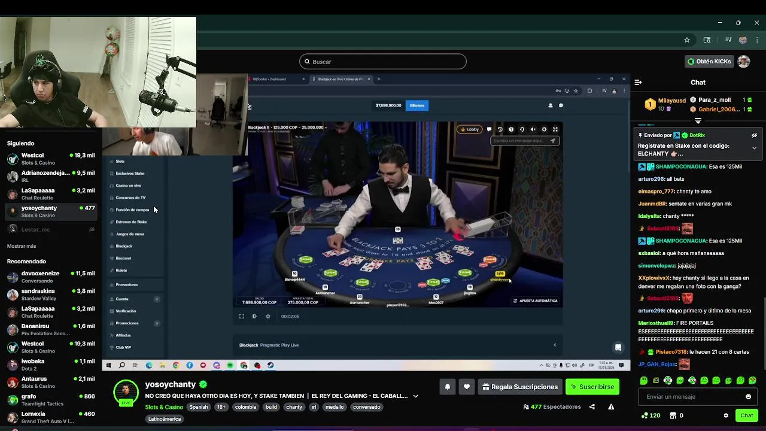This screenshot has height=431, width=766.
Task: Open Ruleta item in Stake sidebar
Action: pyautogui.click(x=121, y=270)
